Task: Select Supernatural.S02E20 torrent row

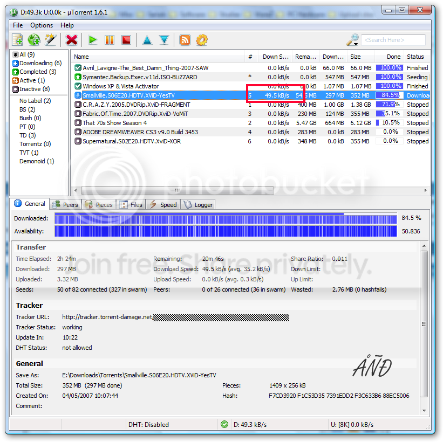Action: coord(251,141)
